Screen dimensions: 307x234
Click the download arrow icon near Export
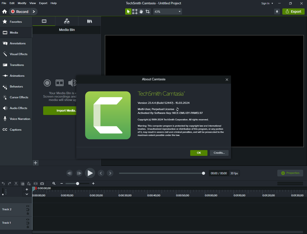pos(277,11)
